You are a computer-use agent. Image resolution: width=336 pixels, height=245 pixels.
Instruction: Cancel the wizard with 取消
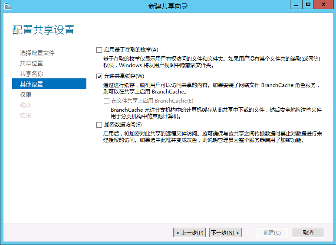tap(308, 232)
